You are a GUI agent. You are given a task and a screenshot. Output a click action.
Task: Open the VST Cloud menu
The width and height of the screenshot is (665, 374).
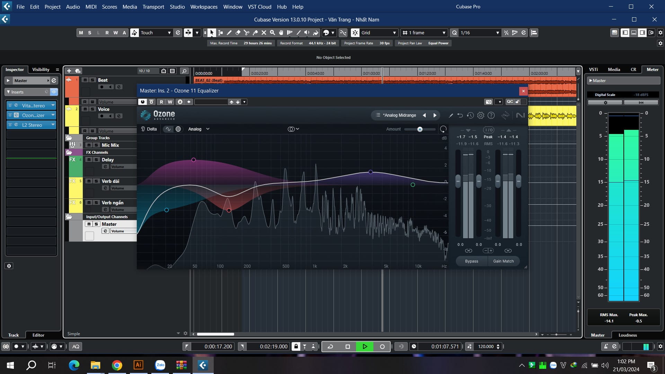point(259,7)
